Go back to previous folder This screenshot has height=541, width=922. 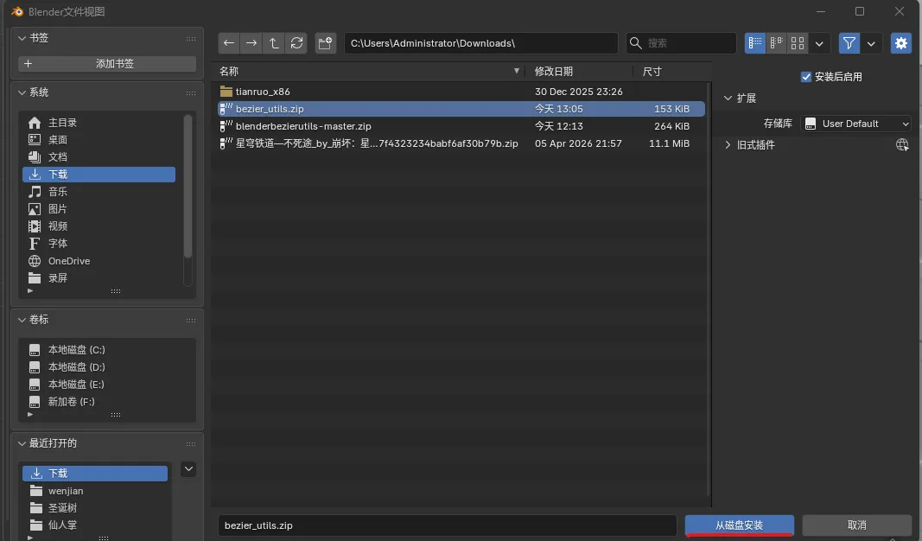pos(229,43)
